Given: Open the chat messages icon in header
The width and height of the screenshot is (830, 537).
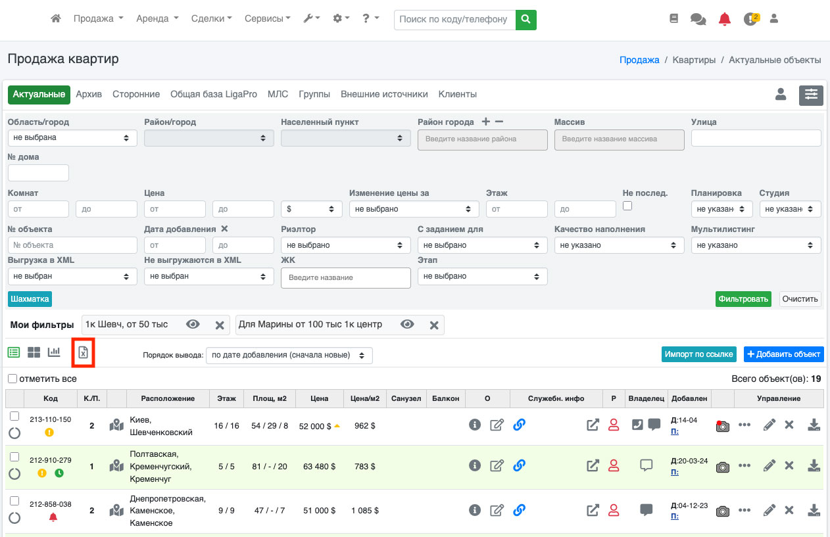Looking at the screenshot, I should 698,19.
